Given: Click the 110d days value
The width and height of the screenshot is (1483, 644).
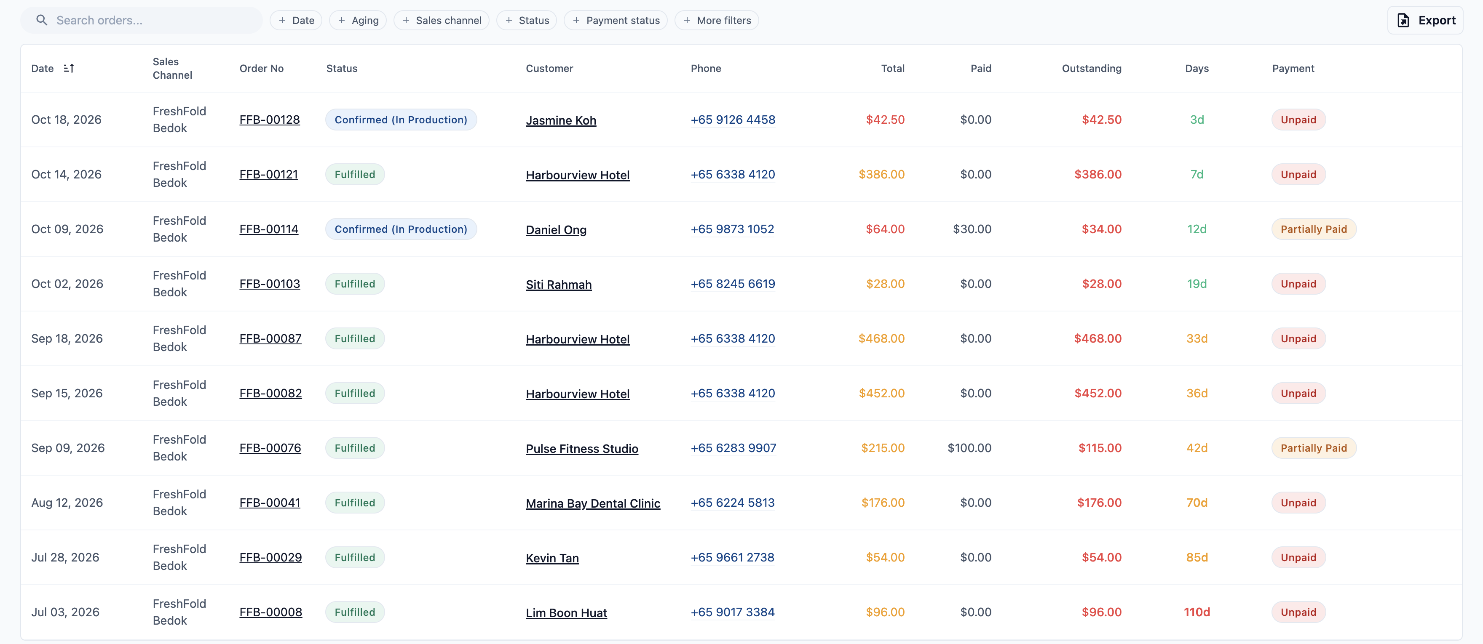Looking at the screenshot, I should (x=1197, y=612).
